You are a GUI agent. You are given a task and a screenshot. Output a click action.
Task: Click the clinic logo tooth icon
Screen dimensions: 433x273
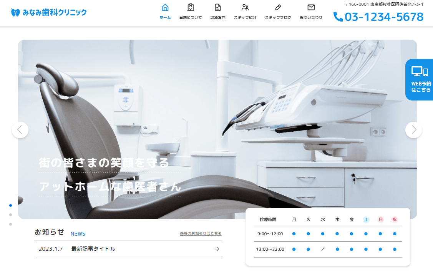tap(15, 12)
